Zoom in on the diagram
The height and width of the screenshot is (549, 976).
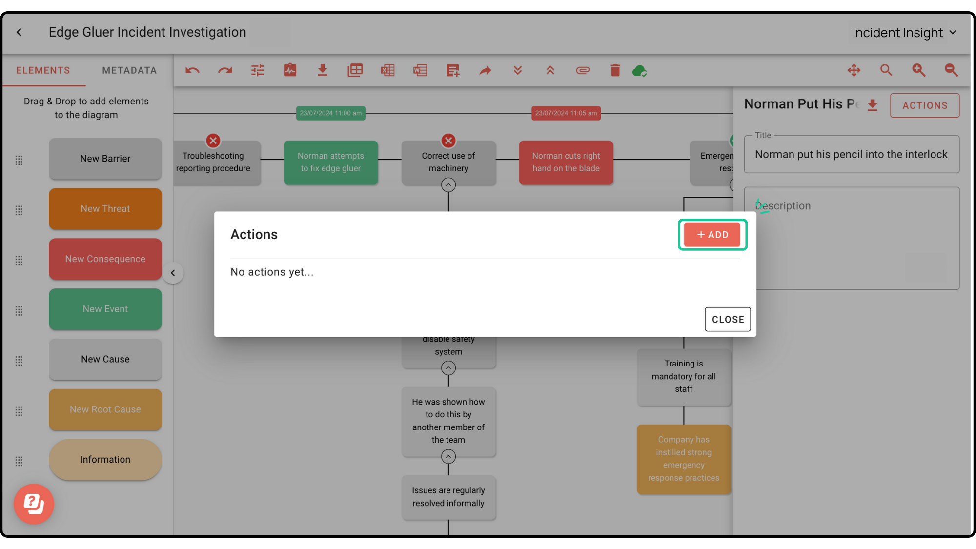point(919,70)
